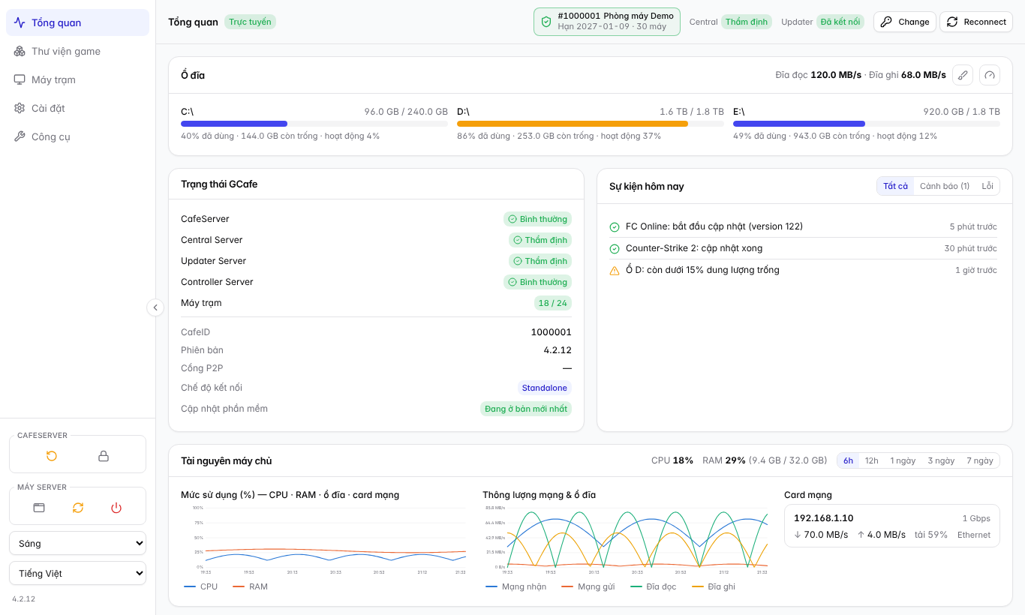Toggle the CPU series in chart legend

[200, 586]
